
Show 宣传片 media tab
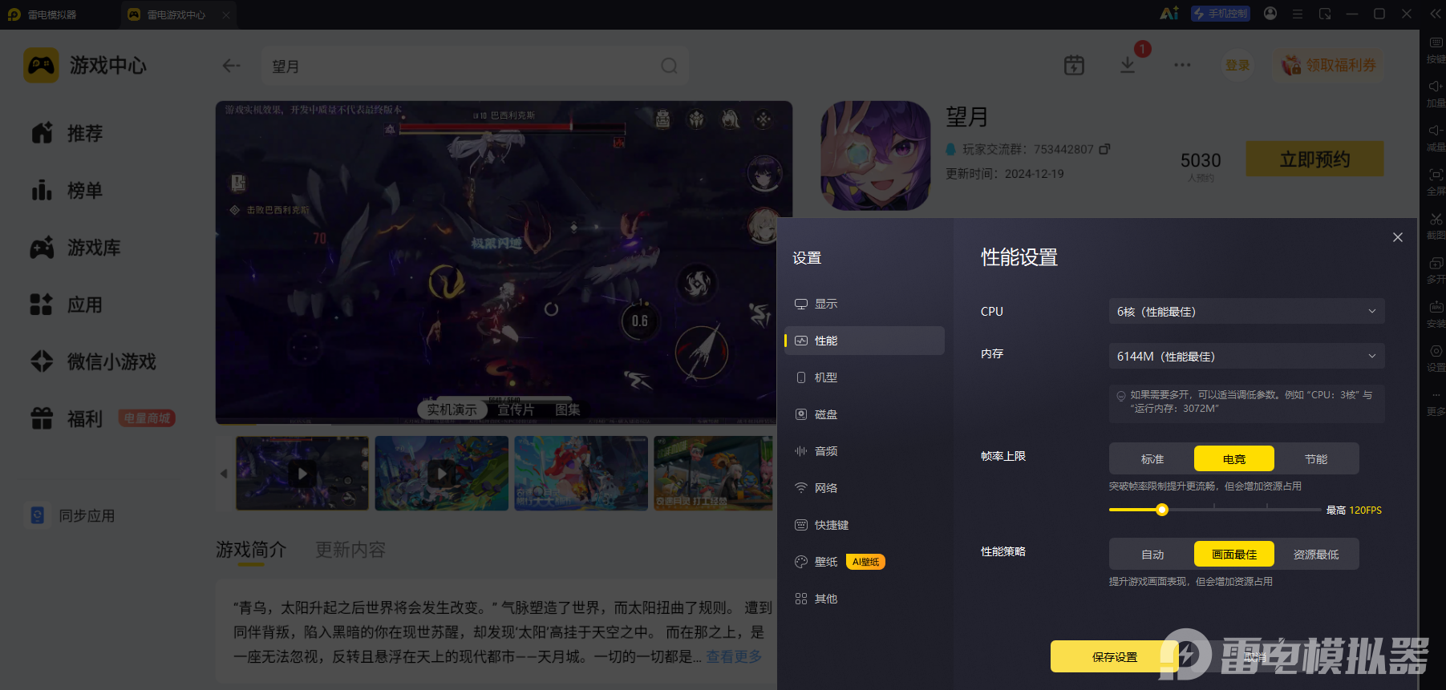(516, 410)
